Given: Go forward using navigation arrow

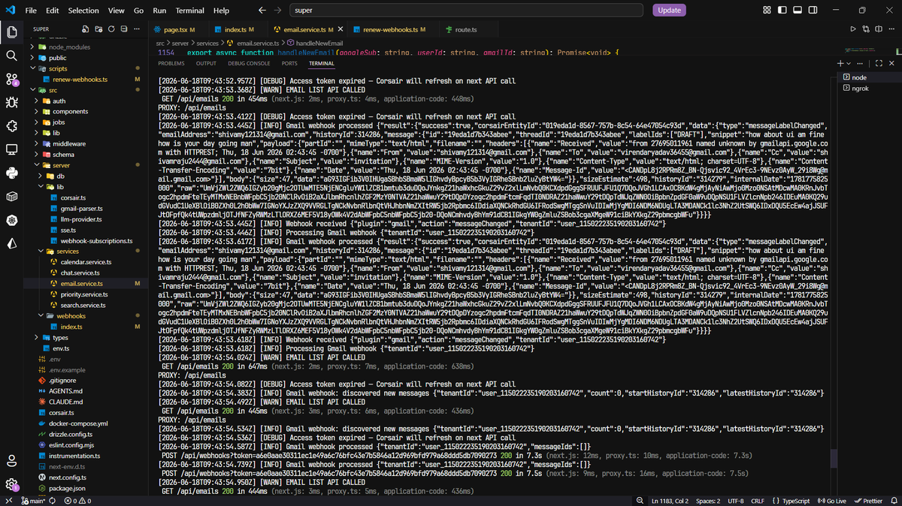Looking at the screenshot, I should coord(279,11).
